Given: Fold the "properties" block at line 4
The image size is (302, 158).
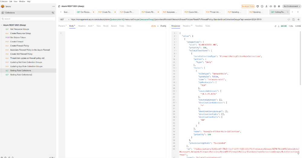Looking at the screenshot, I should tap(176, 42).
